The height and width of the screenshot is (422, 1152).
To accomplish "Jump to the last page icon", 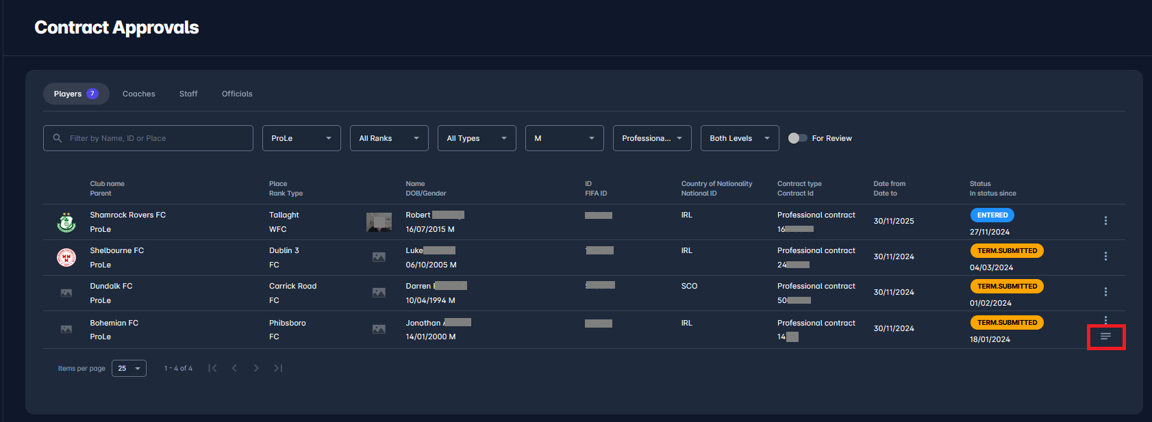I will tap(278, 368).
